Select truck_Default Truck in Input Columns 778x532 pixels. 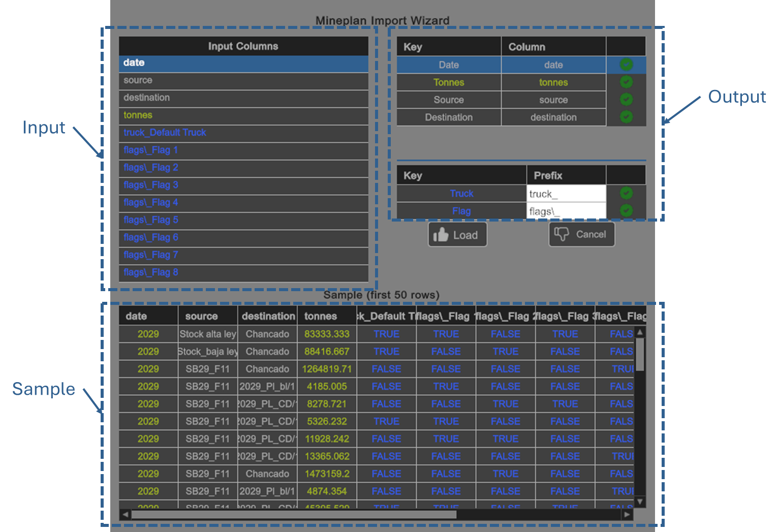[243, 133]
